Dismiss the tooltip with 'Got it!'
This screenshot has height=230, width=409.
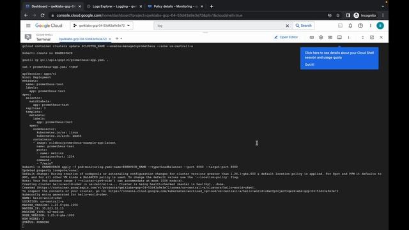pyautogui.click(x=309, y=65)
